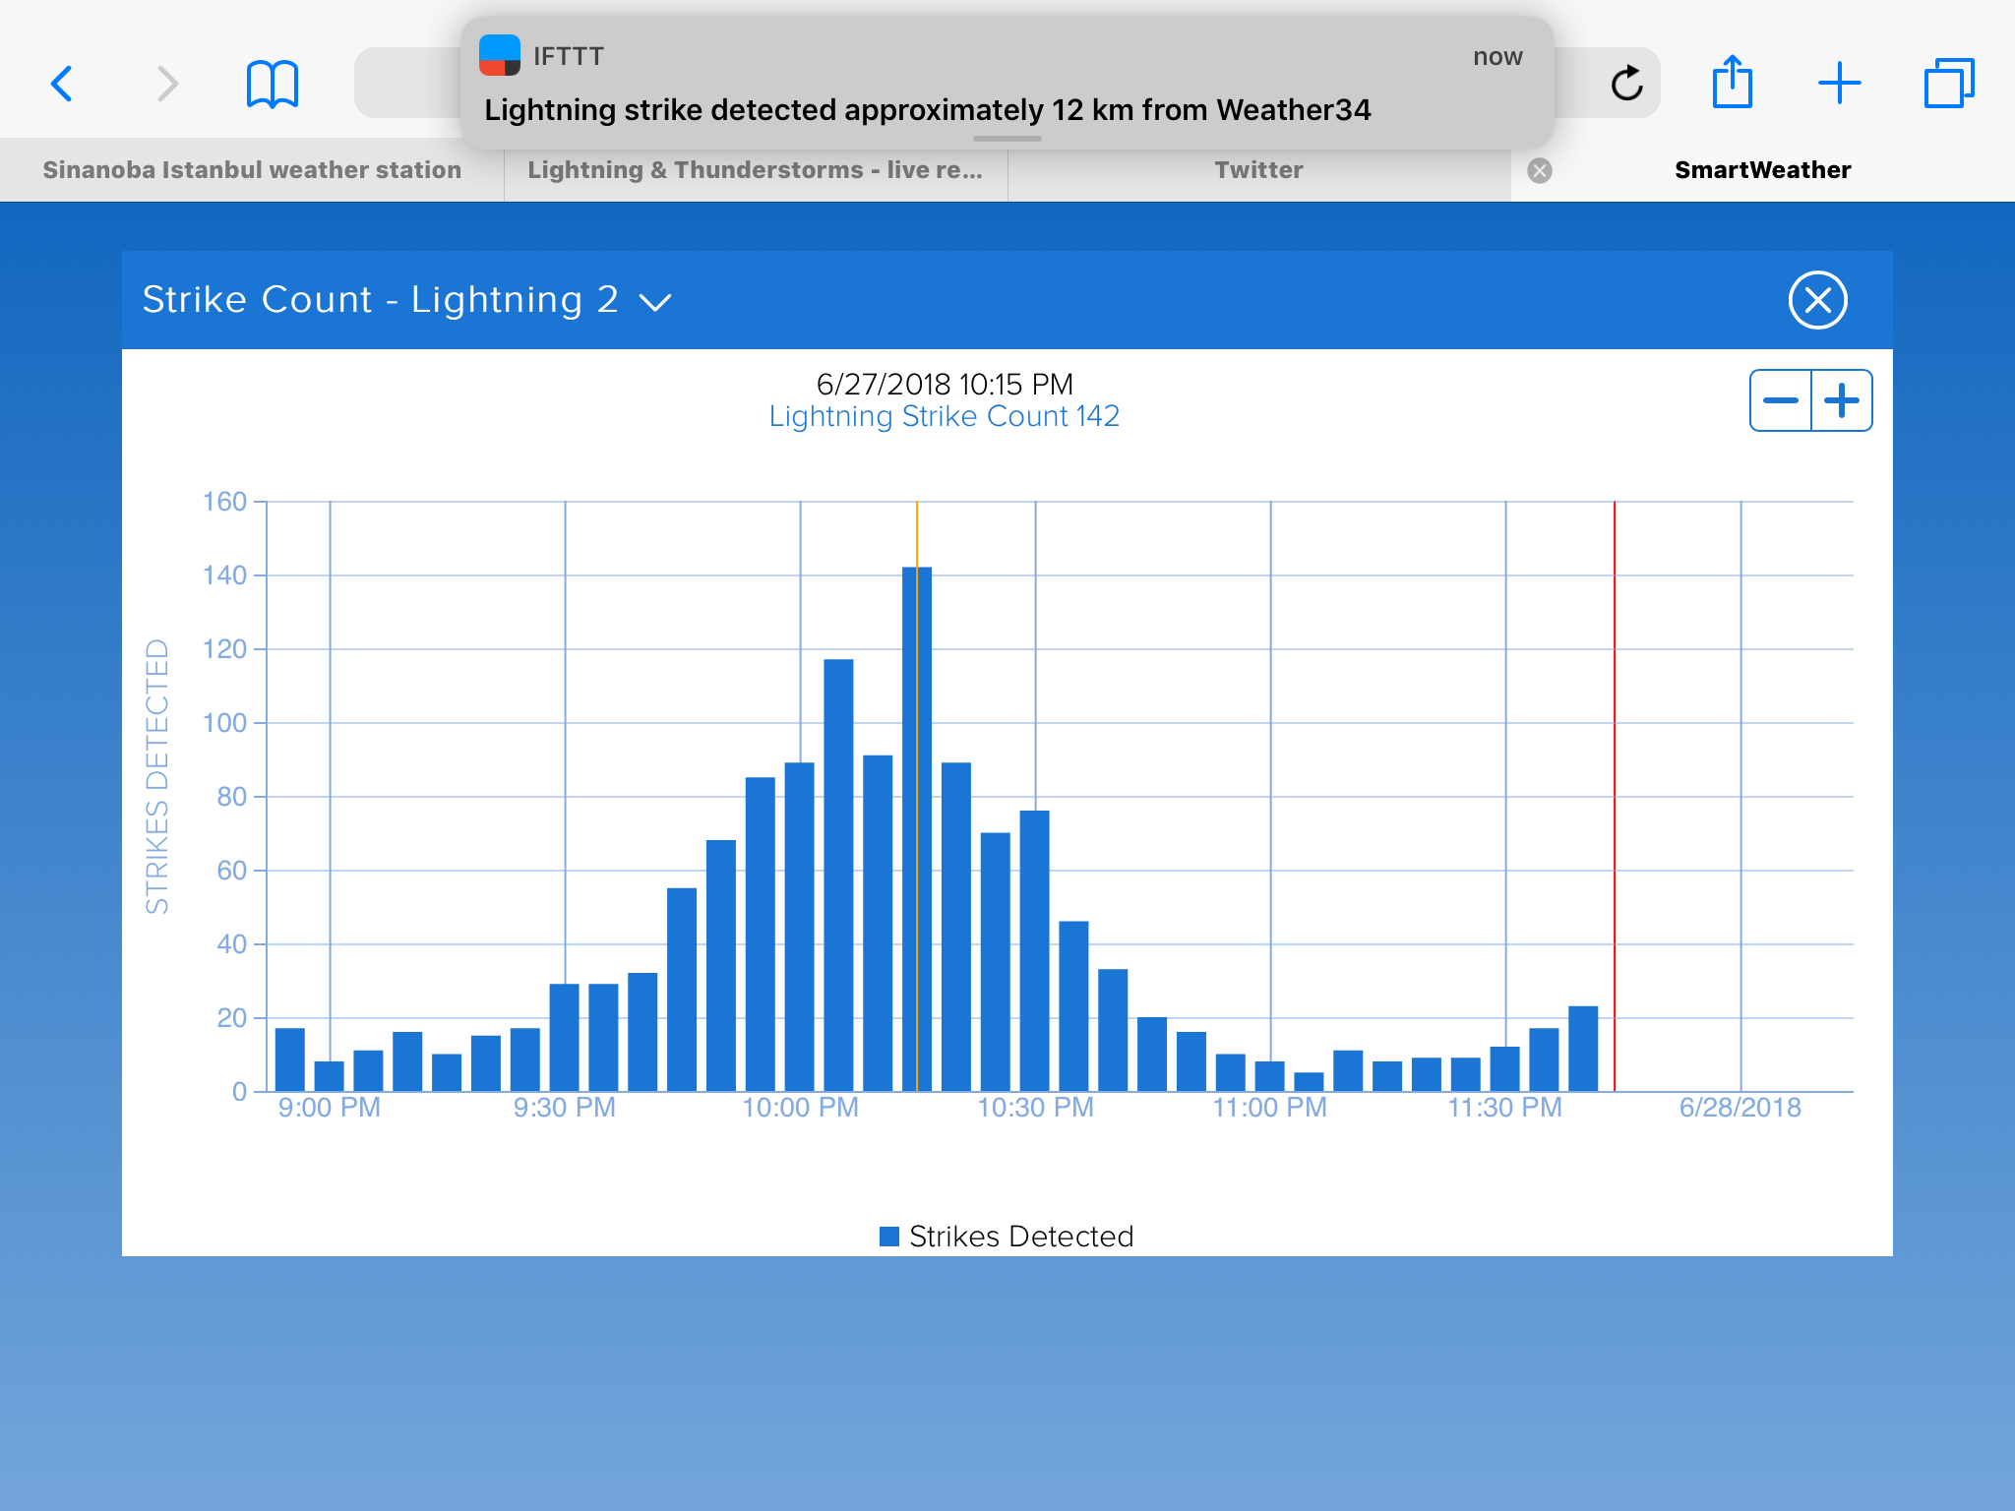Reload the page with refresh icon
Screen dimensions: 2015x1511
point(1626,84)
